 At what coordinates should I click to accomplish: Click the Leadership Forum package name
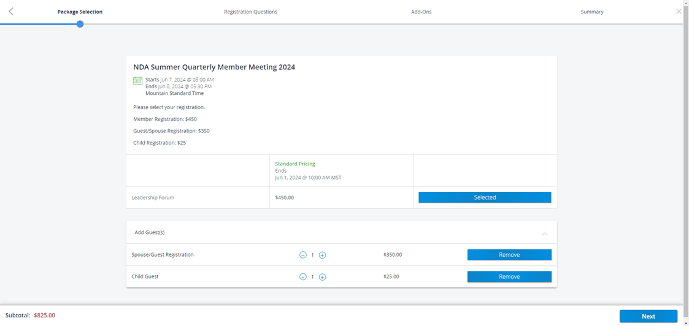153,198
